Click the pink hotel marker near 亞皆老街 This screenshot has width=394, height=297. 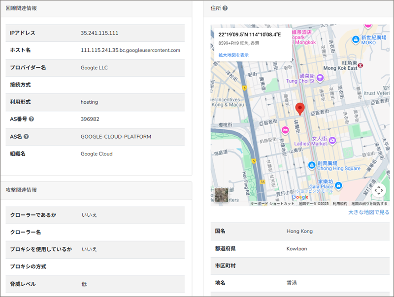click(x=284, y=130)
